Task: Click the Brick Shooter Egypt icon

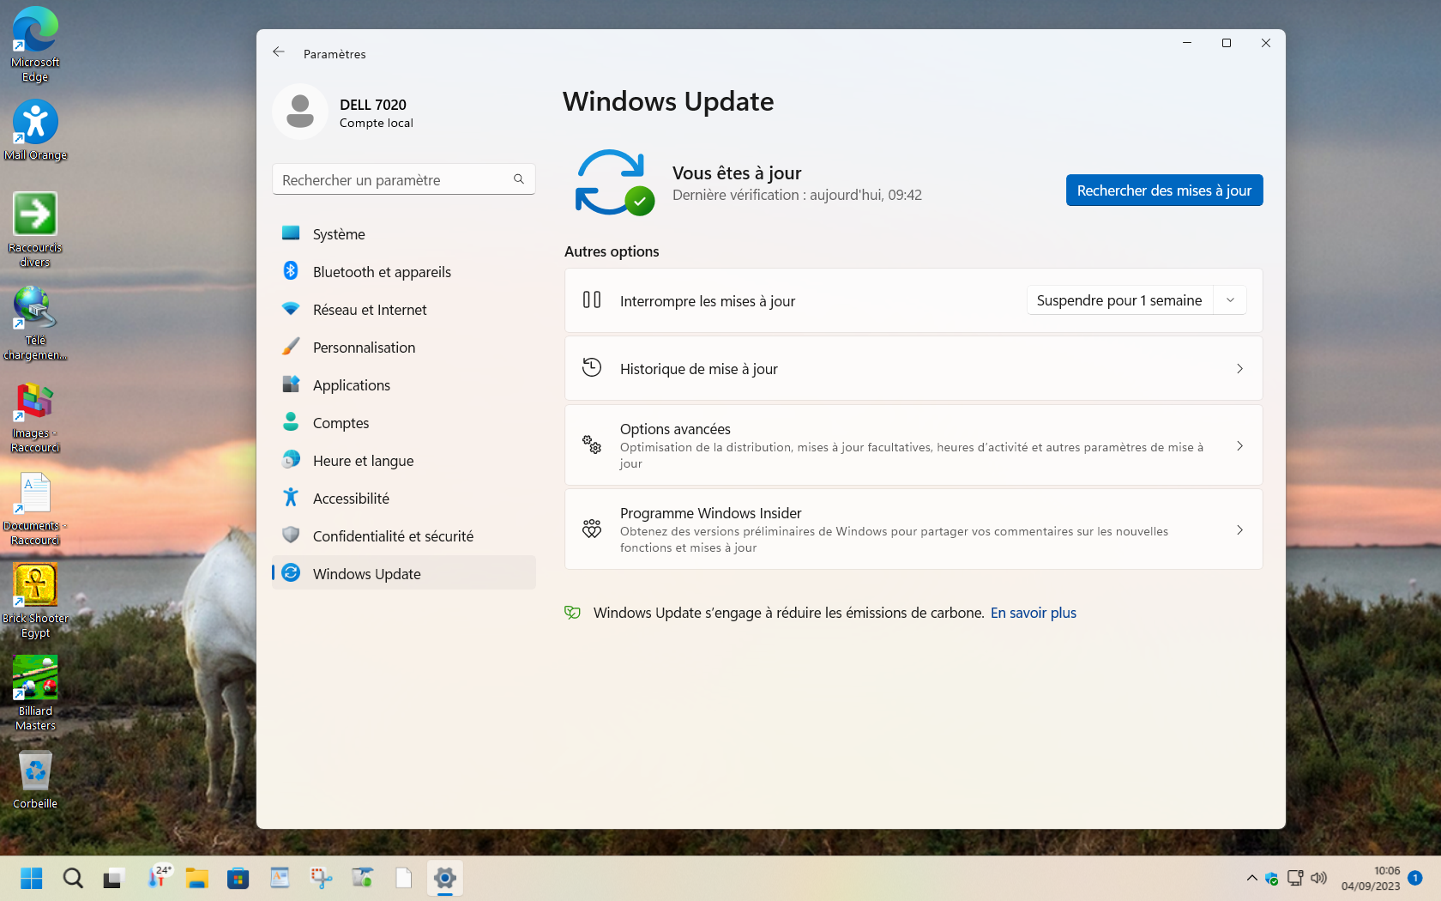Action: click(x=35, y=602)
